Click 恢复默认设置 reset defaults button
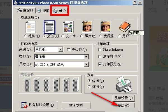The height and width of the screenshot is (112, 168). tap(39, 105)
